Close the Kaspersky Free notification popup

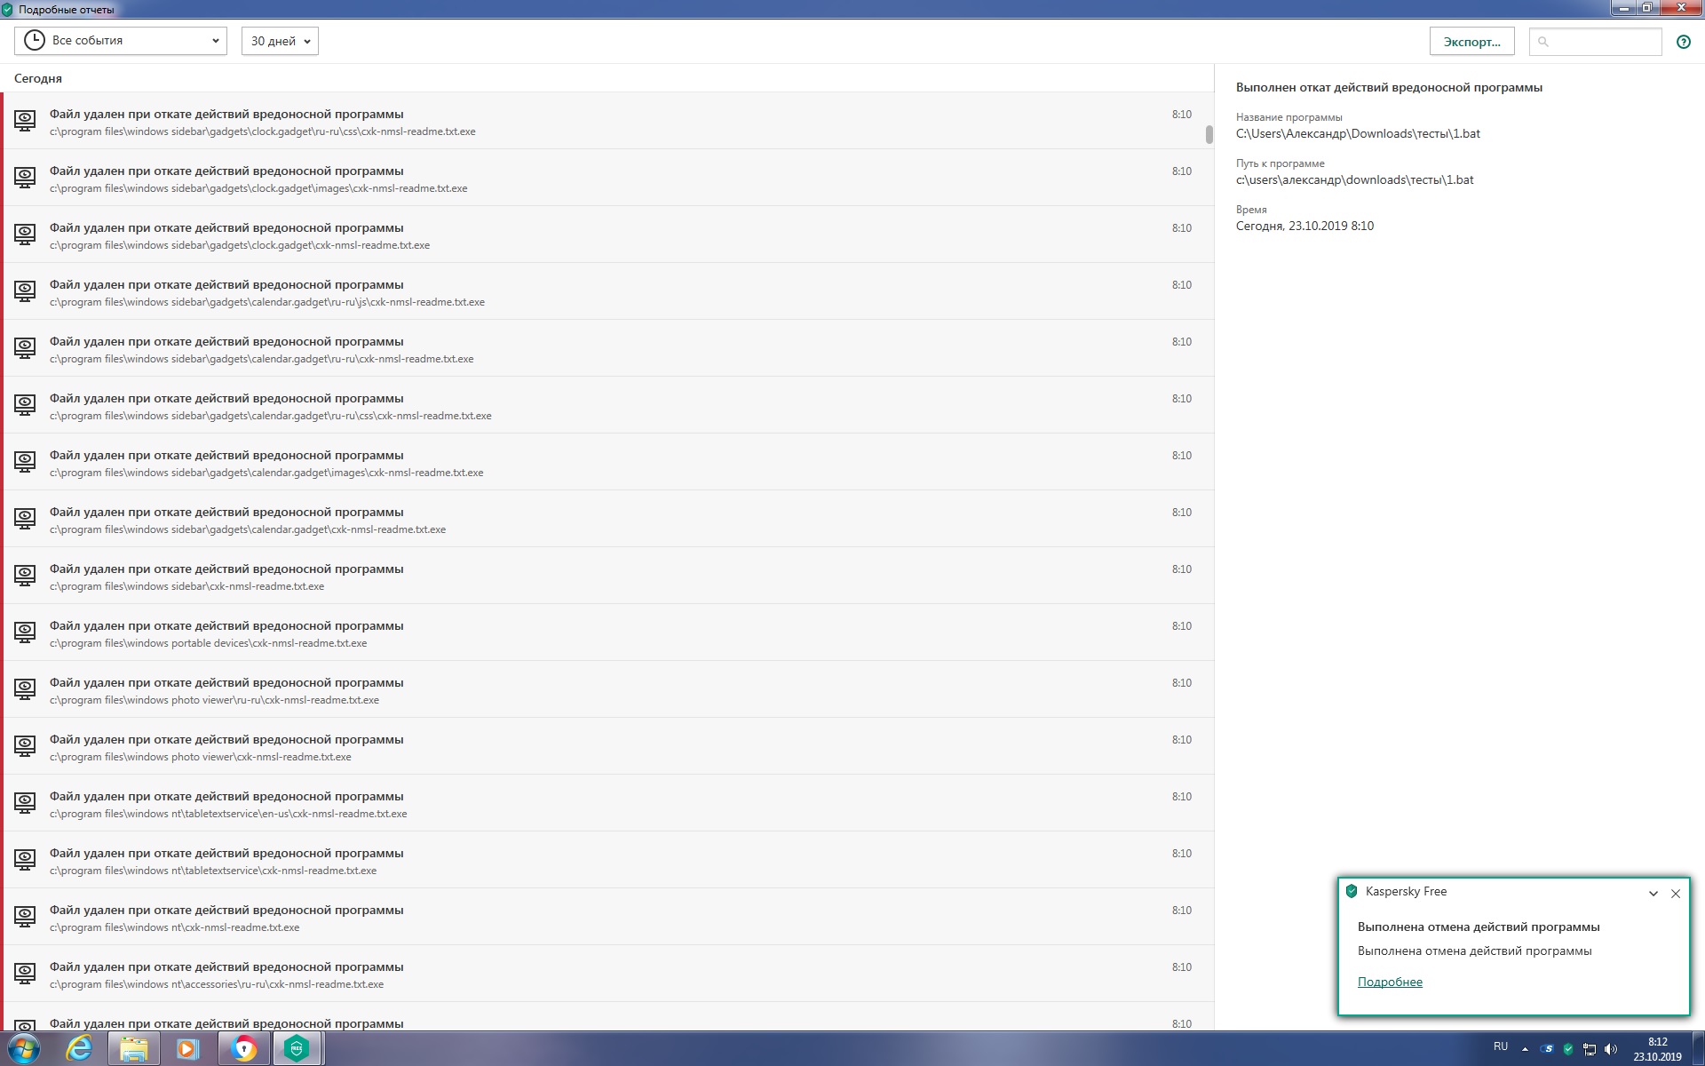[x=1676, y=894]
